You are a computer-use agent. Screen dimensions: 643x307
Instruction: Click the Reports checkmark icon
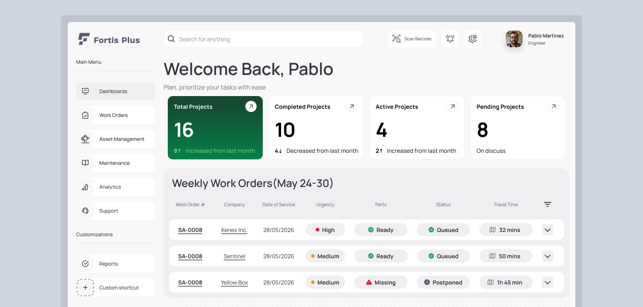coord(85,264)
